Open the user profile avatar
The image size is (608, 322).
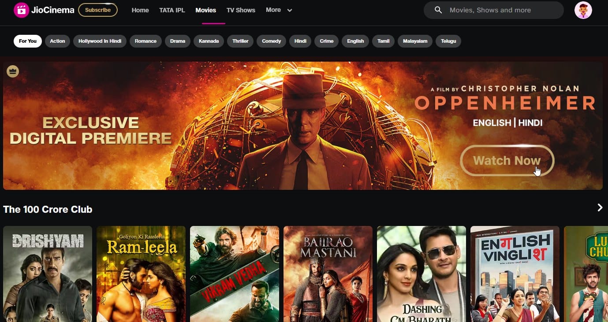point(583,10)
